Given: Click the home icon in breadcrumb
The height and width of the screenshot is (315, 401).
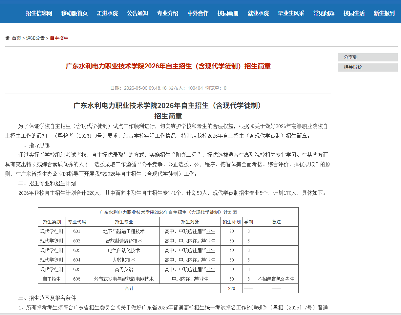Looking at the screenshot, I should 8,38.
